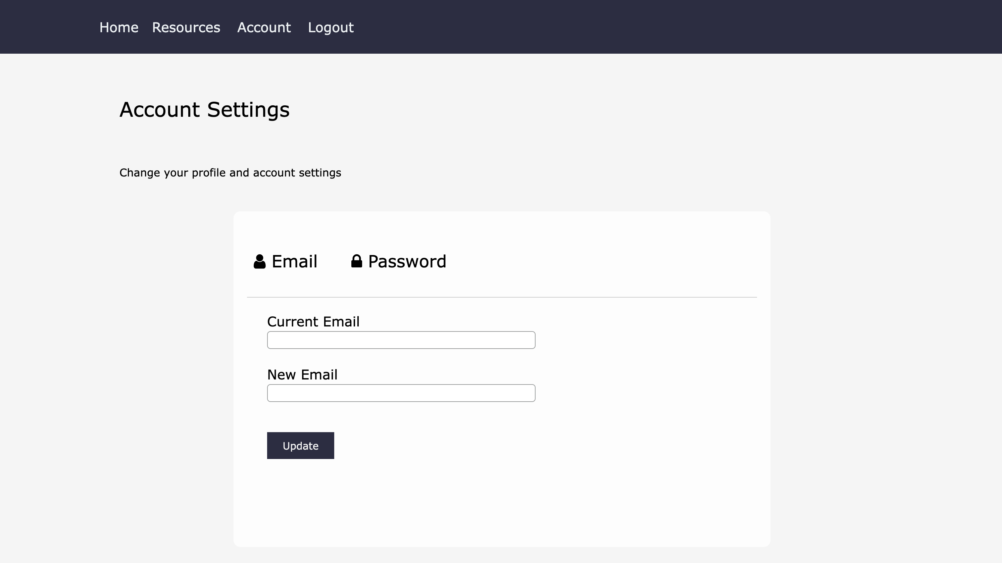Click into the New Email text box
1002x563 pixels.
tap(401, 393)
